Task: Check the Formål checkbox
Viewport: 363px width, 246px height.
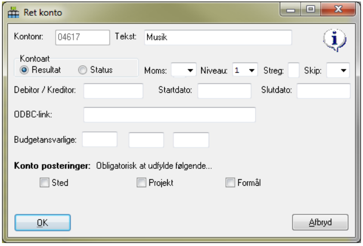Action: (230, 182)
